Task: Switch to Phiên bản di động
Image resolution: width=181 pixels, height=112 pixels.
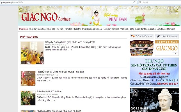Action: pyautogui.click(x=159, y=8)
